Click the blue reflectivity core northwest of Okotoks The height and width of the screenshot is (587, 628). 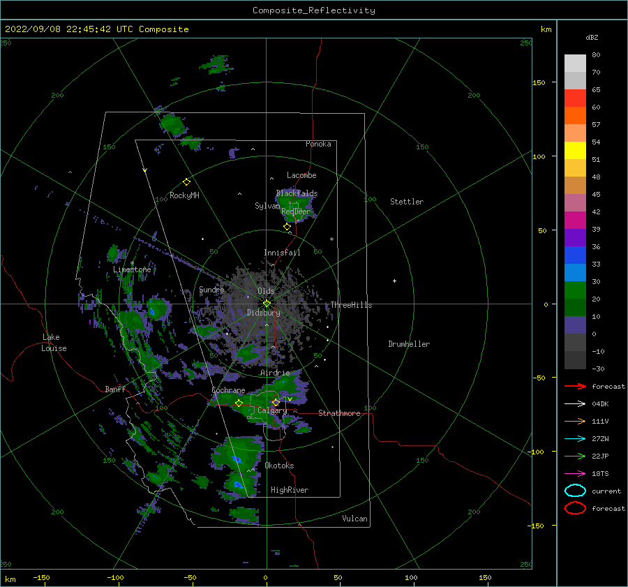coord(237,459)
